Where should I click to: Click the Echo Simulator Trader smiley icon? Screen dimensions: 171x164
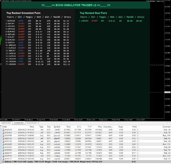click(x=163, y=1)
